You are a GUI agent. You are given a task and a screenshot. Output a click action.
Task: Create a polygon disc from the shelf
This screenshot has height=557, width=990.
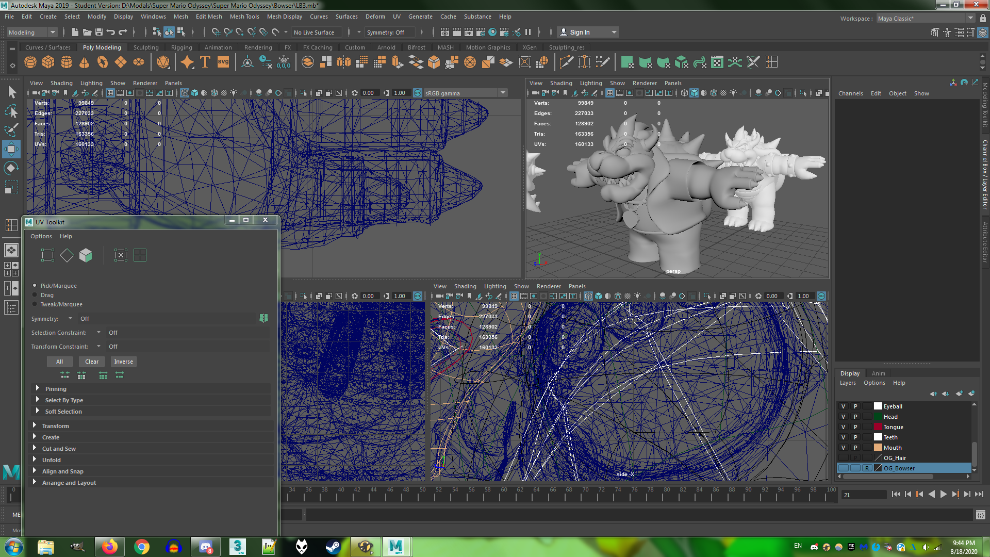point(139,62)
